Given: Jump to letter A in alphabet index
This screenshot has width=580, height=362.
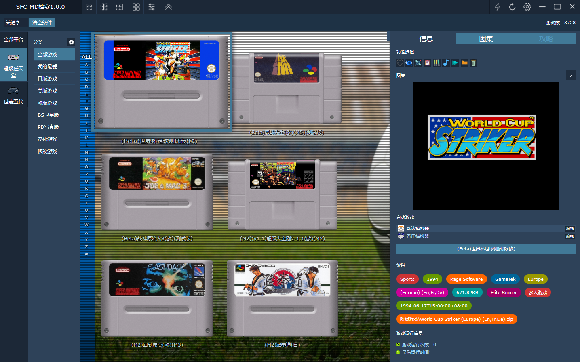Looking at the screenshot, I should tap(86, 65).
